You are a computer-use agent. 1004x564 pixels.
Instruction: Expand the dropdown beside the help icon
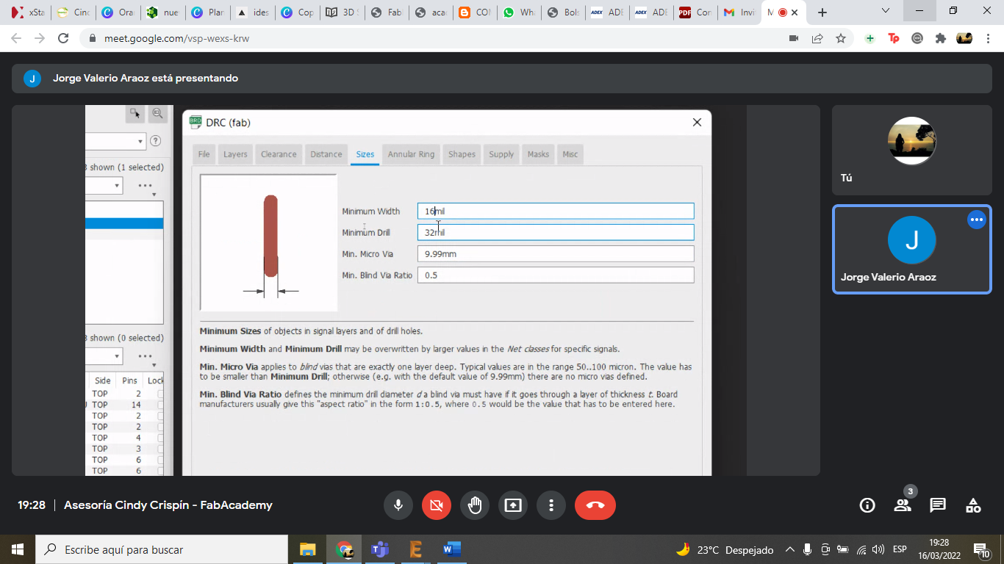tap(140, 141)
